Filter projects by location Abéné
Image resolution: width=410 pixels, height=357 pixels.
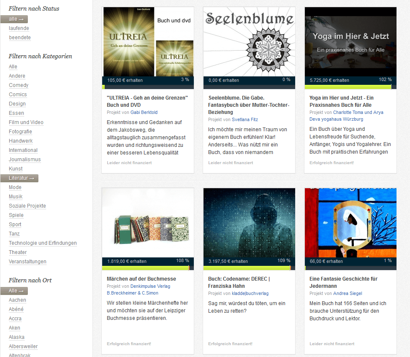pos(16,309)
